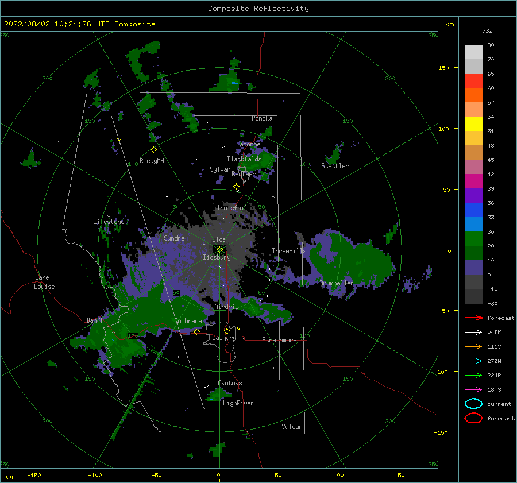517x483 pixels.
Task: Click the ThreeHills town label
Action: point(289,251)
